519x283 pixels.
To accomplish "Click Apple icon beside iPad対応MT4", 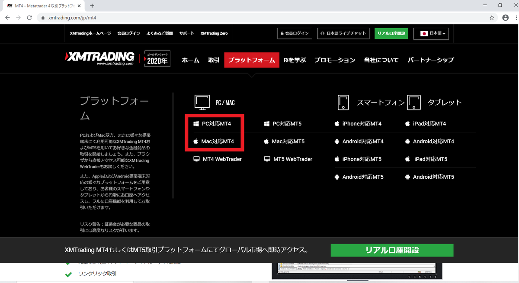I will 407,124.
